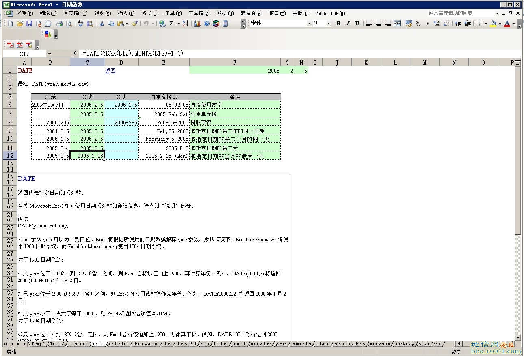The height and width of the screenshot is (356, 524).
Task: Open the 数据 menu
Action: click(x=225, y=13)
